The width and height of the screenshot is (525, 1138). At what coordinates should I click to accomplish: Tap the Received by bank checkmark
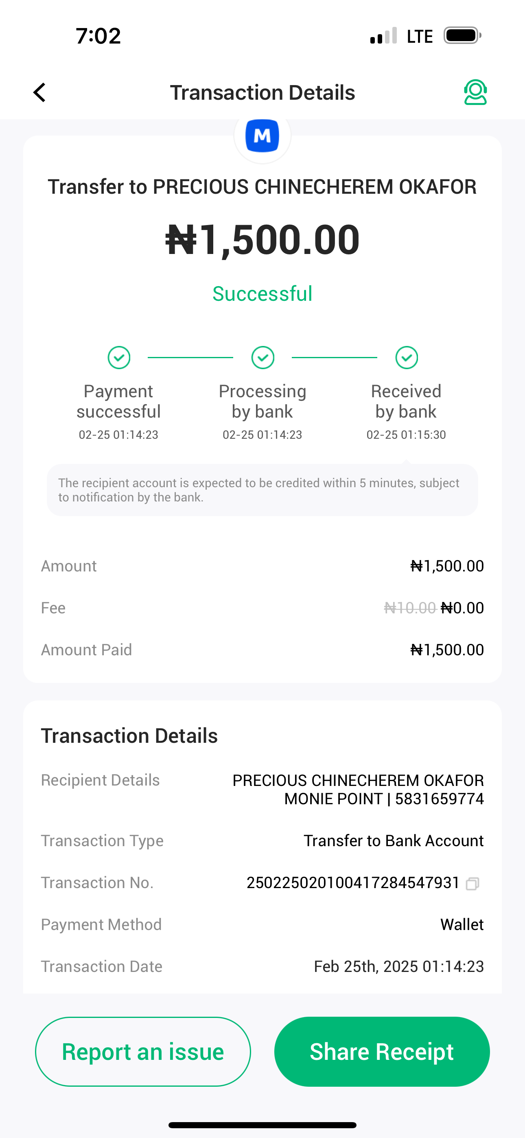coord(407,357)
